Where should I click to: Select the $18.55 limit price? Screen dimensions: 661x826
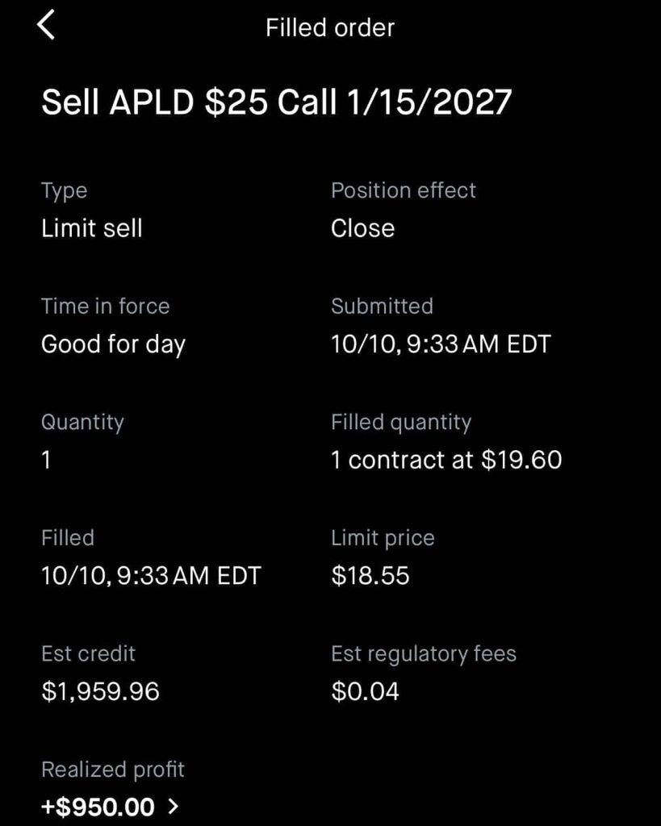pos(370,576)
